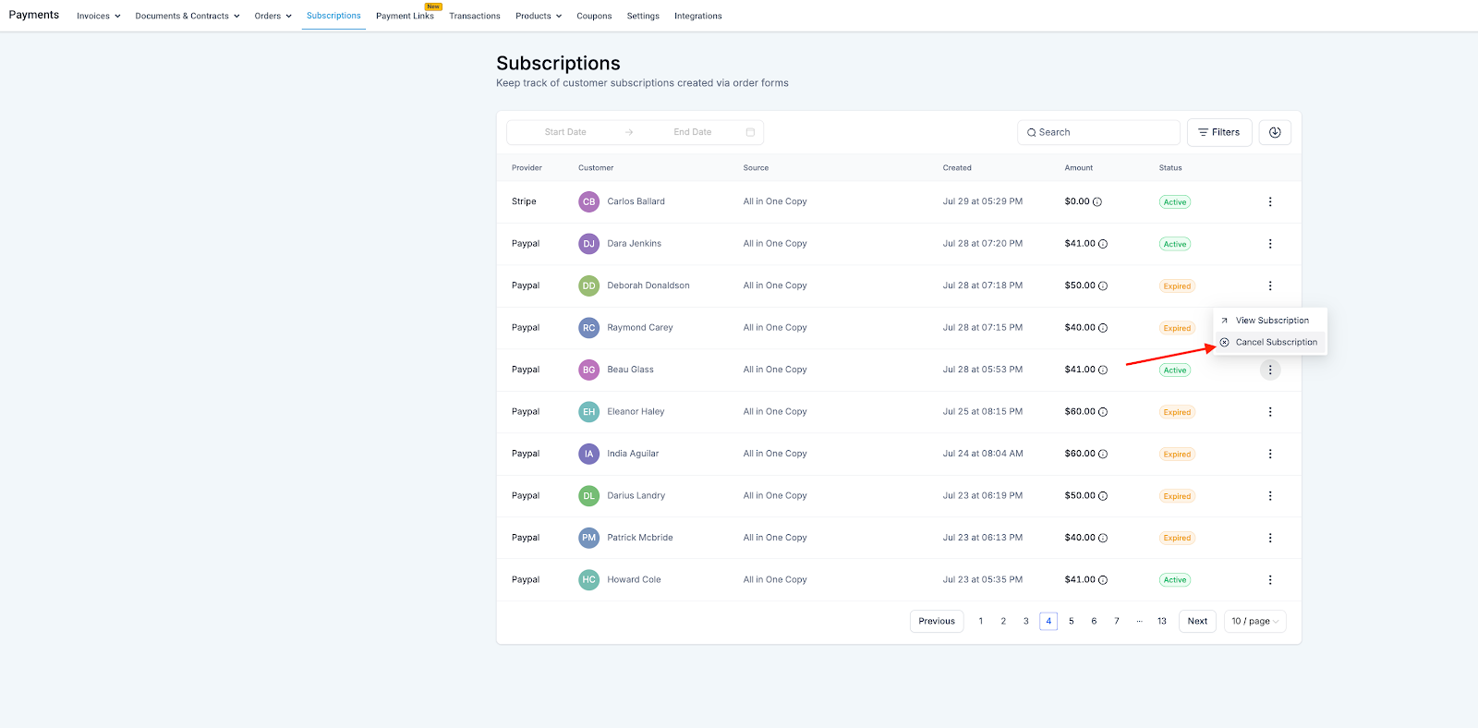This screenshot has height=728, width=1478.
Task: Choose View Subscription in popup menu
Action: coord(1270,321)
